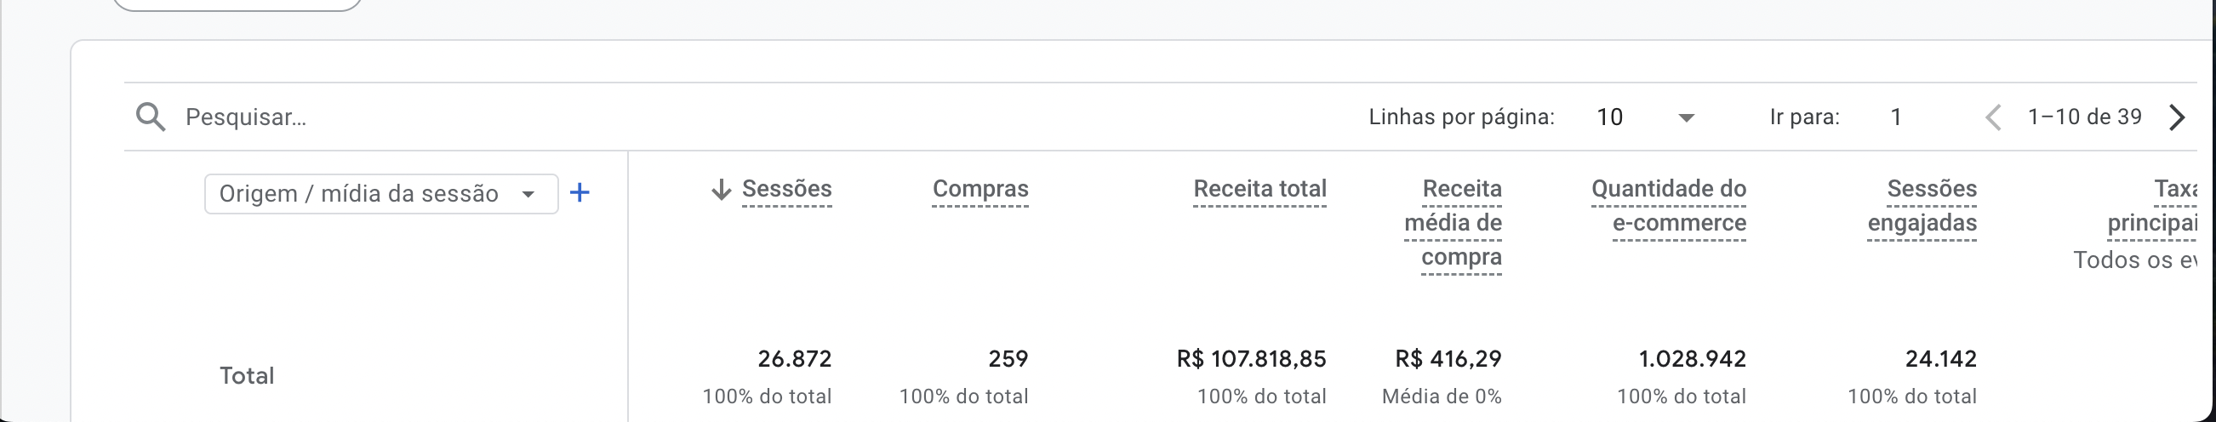Sort by Sessões engajadas column header

click(x=1922, y=206)
